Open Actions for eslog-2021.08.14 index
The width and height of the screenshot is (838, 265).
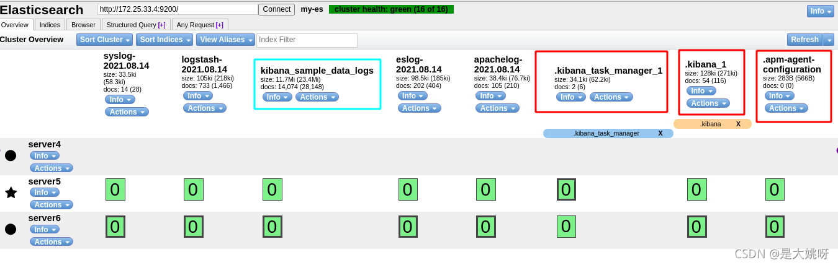click(x=420, y=108)
